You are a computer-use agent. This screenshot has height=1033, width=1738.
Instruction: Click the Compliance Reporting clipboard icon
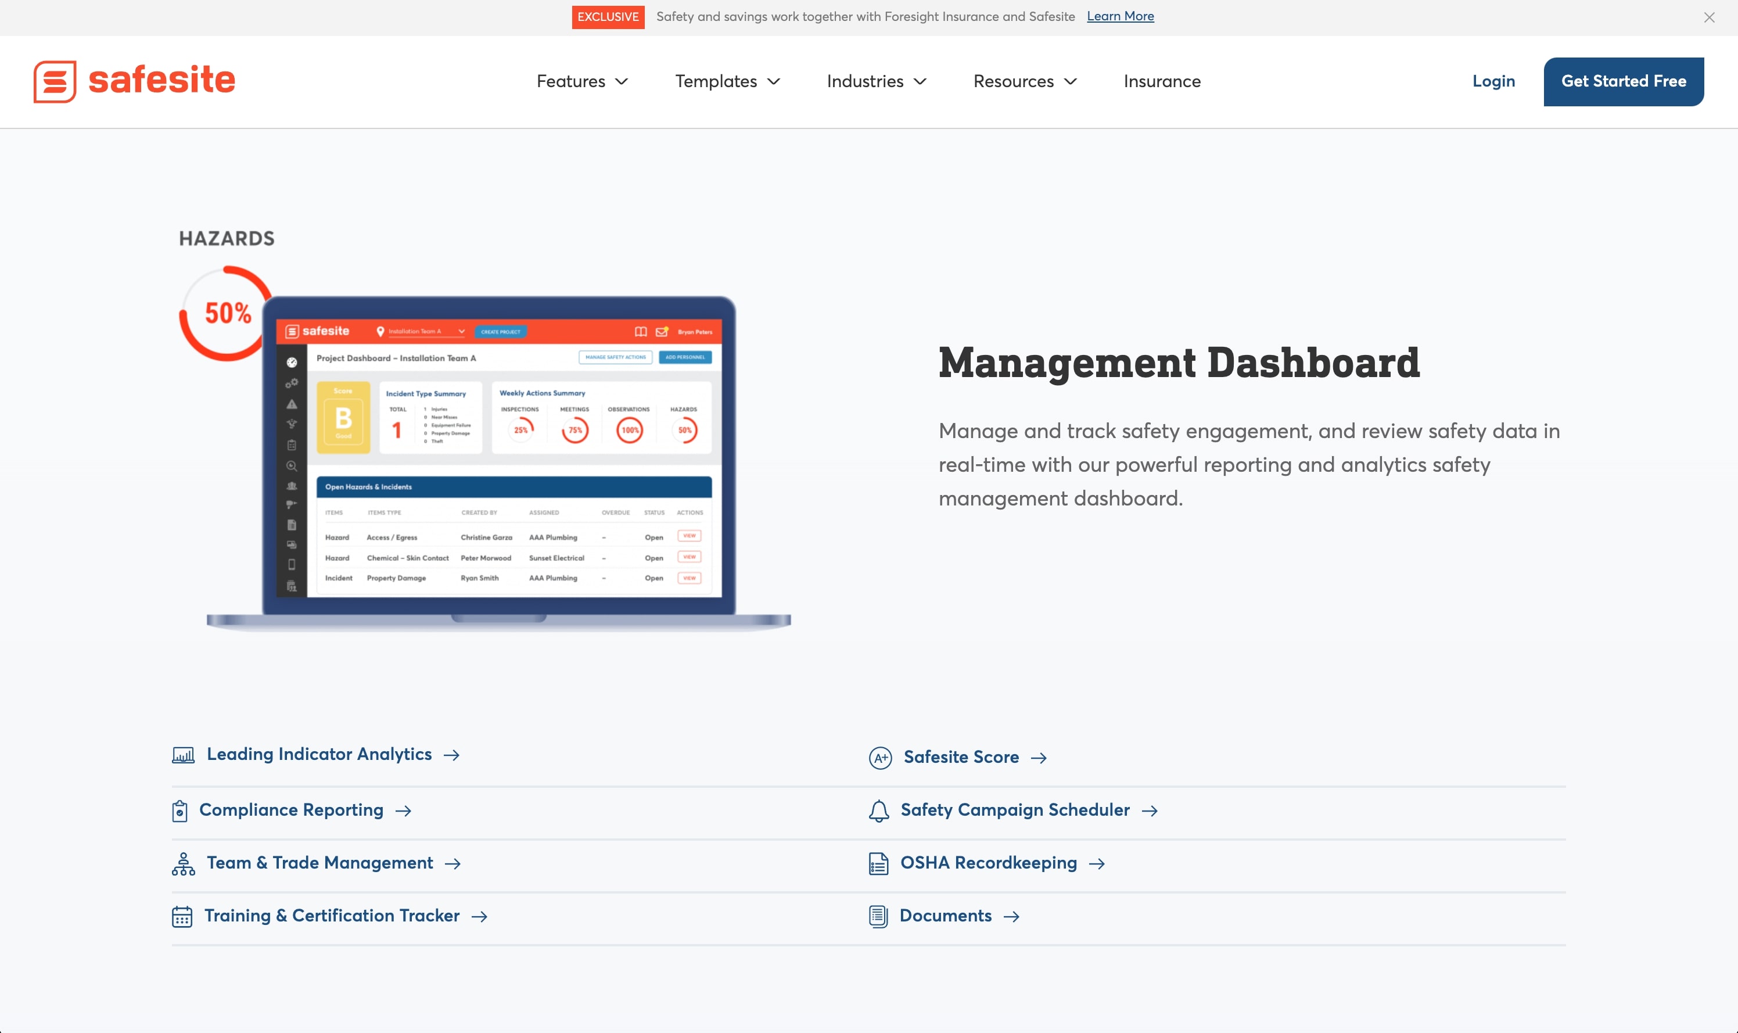coord(179,810)
